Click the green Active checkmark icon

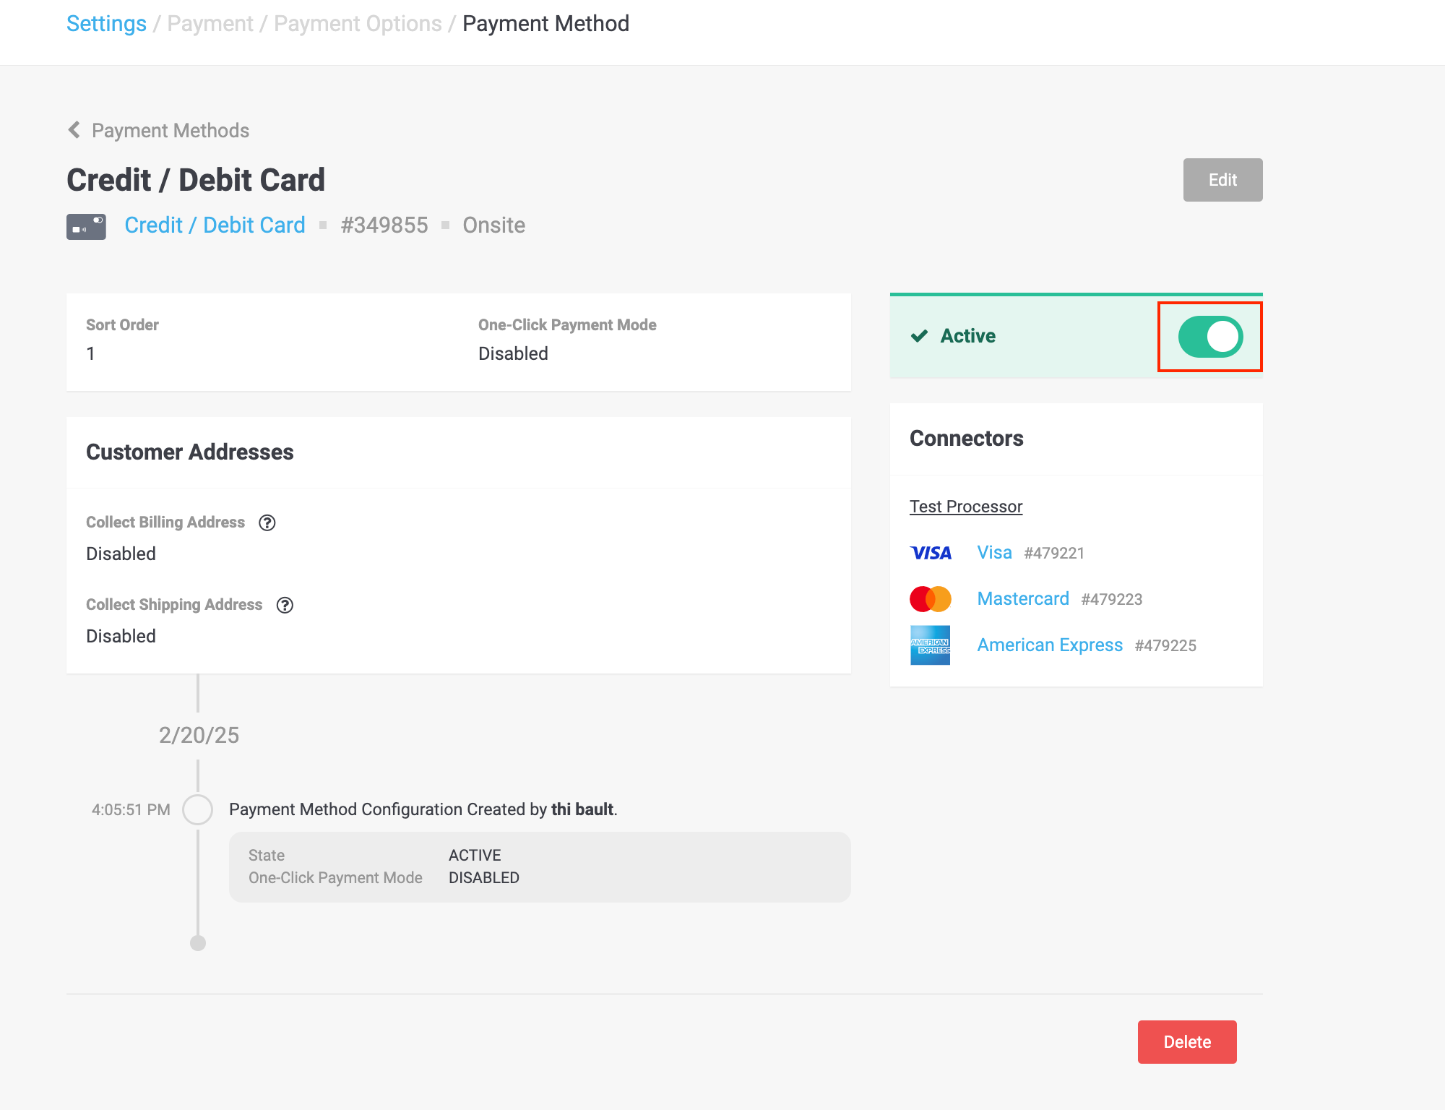pos(919,336)
